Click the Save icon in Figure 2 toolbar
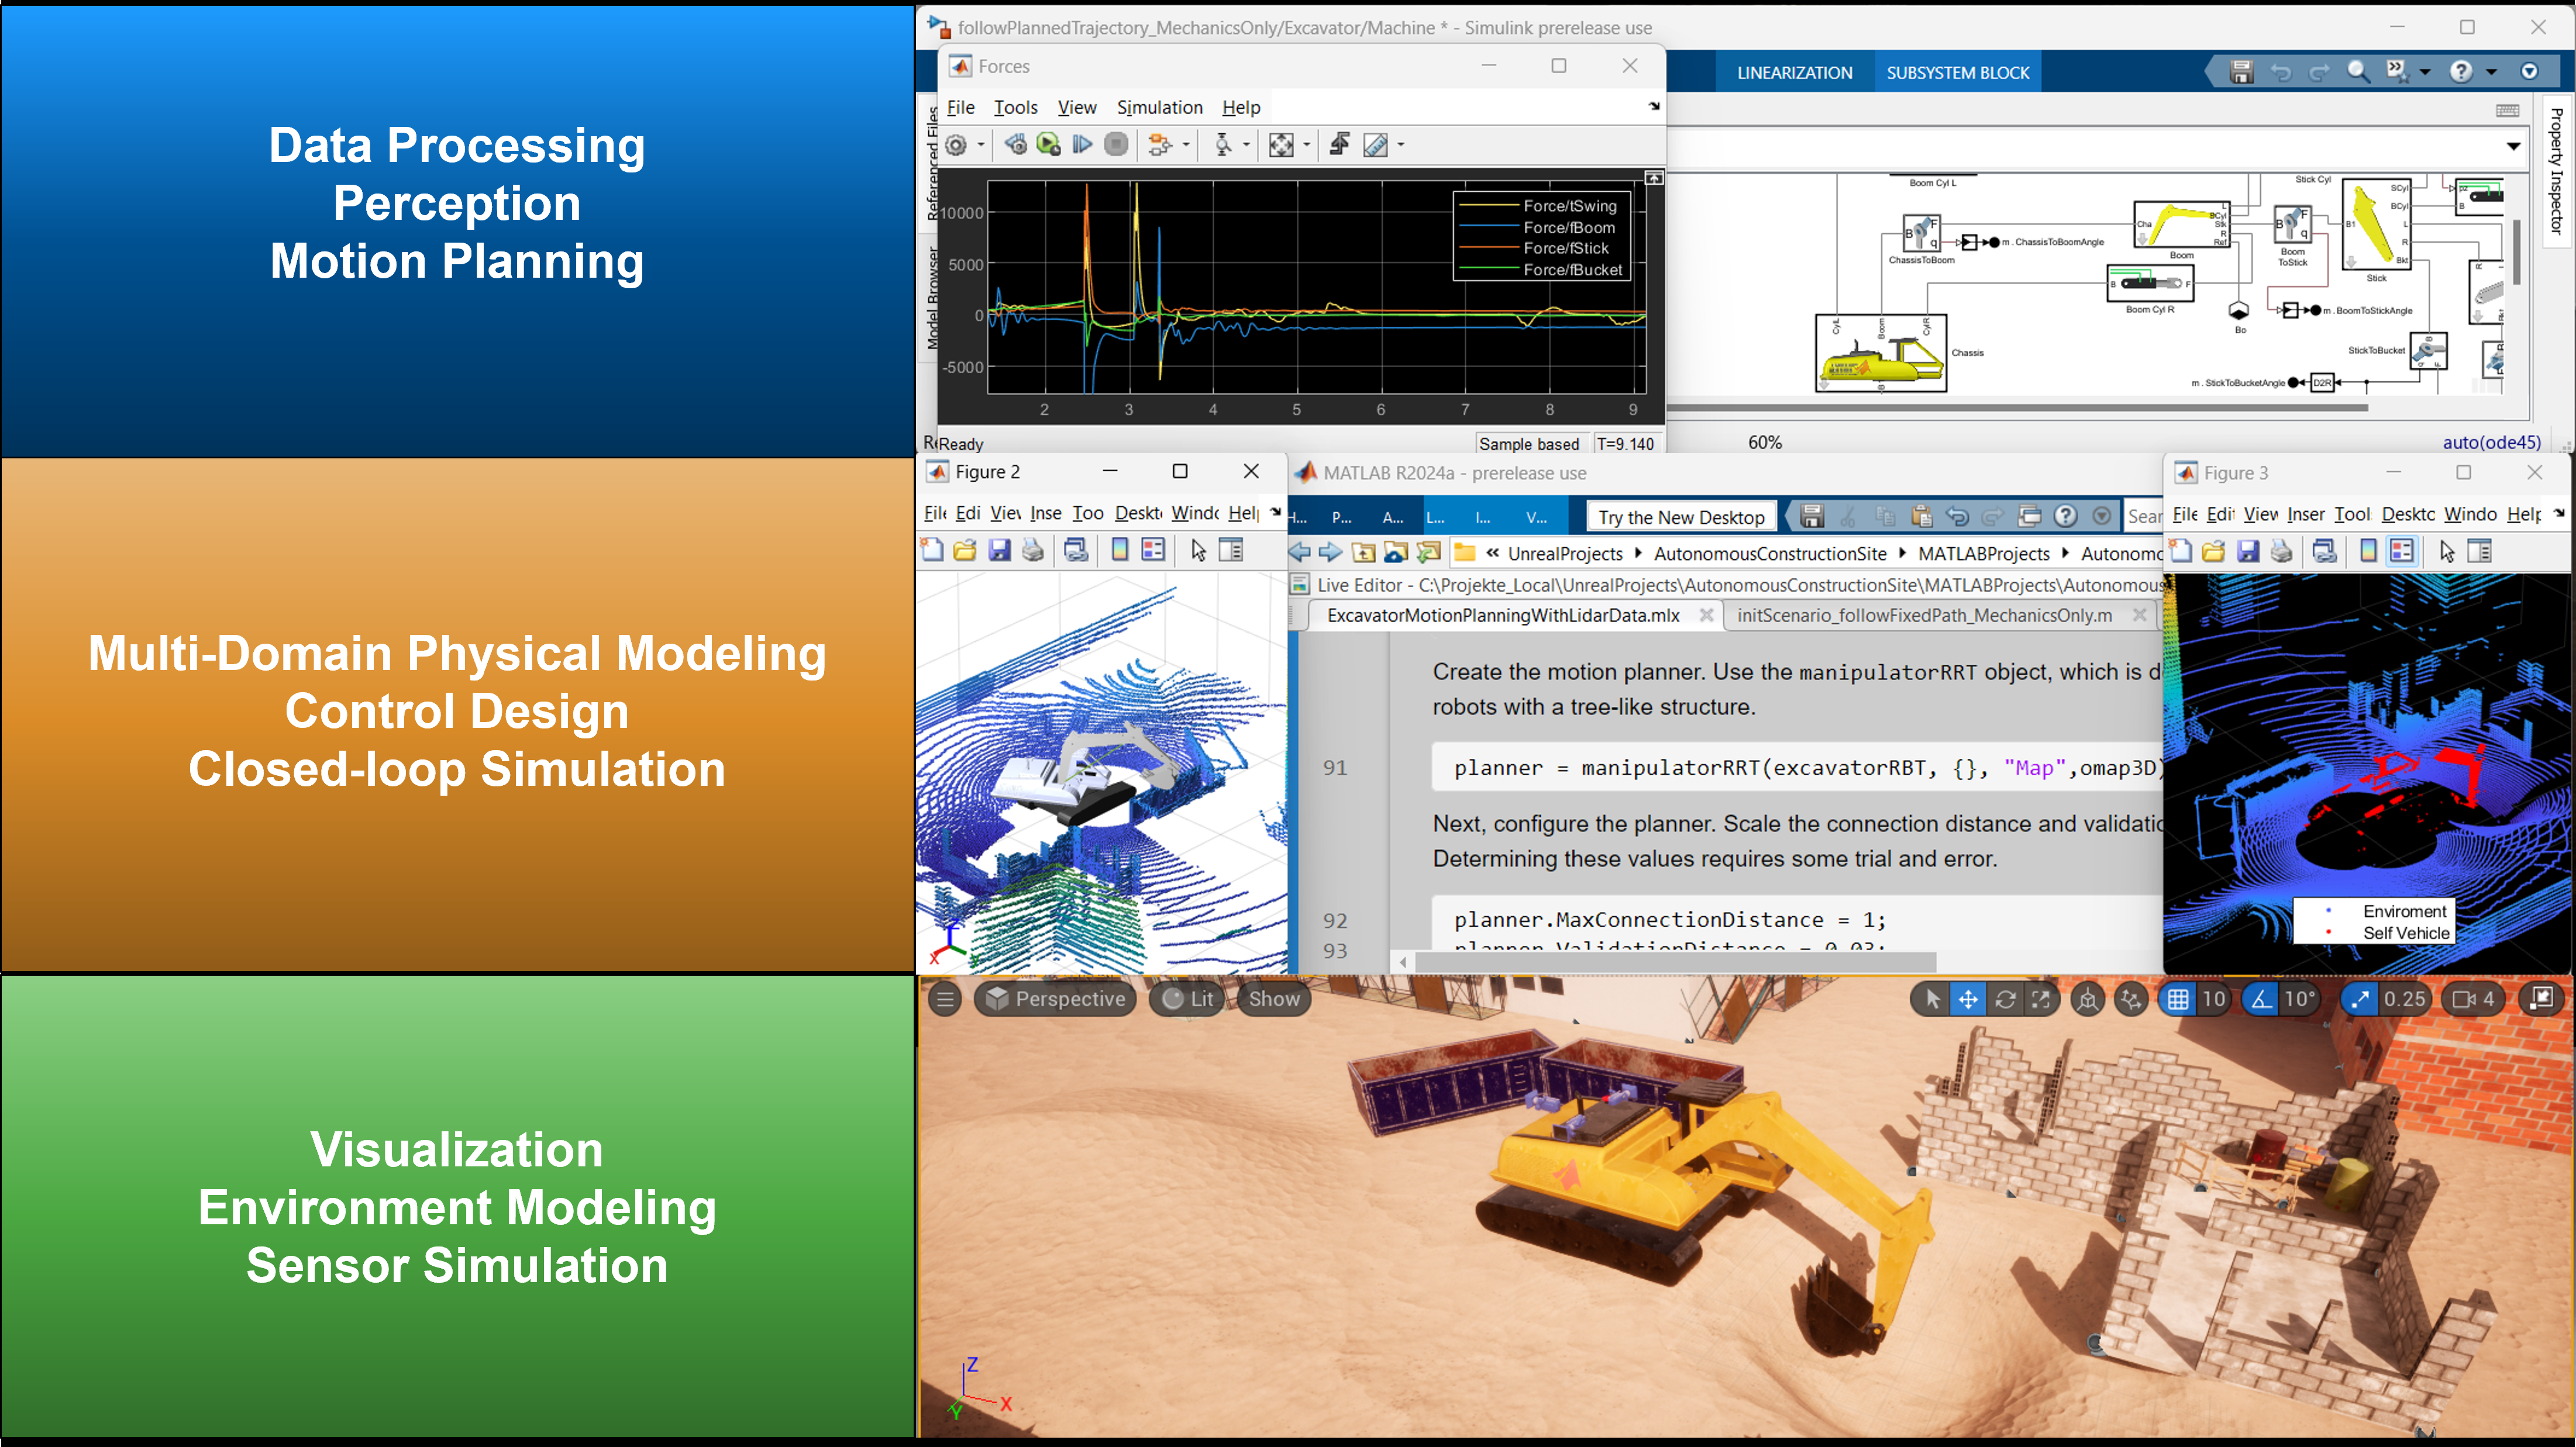The height and width of the screenshot is (1447, 2576). 999,551
